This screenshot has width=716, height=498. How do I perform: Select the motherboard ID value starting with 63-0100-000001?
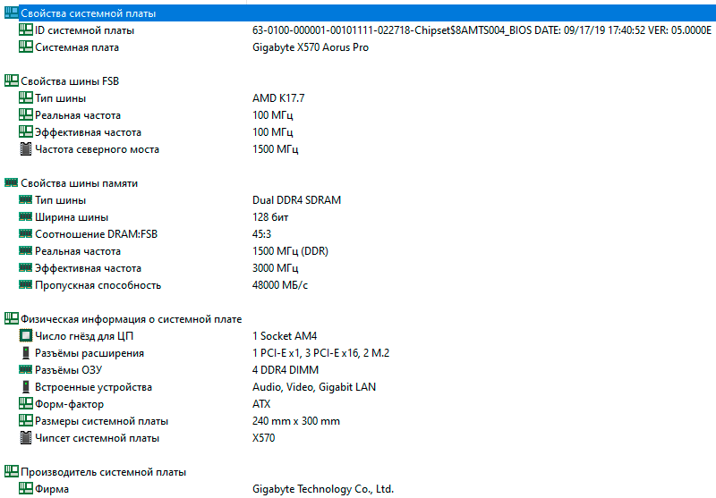click(x=482, y=30)
